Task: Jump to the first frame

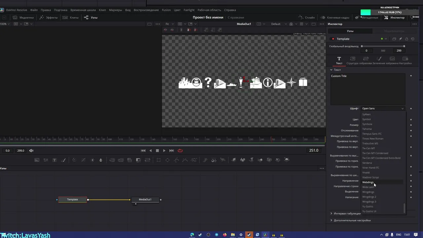Action: coord(143,151)
